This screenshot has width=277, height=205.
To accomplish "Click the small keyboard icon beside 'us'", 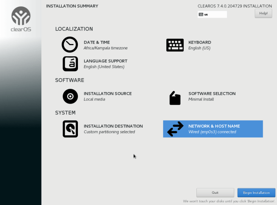I will (201, 15).
